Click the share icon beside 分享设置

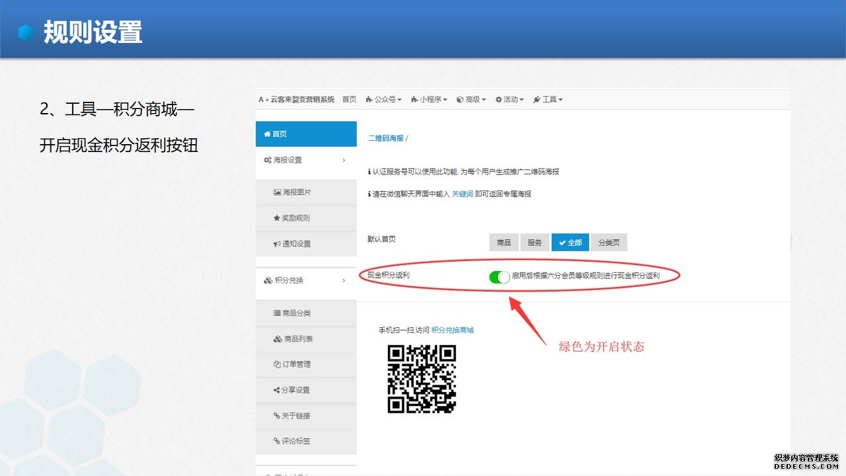point(277,390)
